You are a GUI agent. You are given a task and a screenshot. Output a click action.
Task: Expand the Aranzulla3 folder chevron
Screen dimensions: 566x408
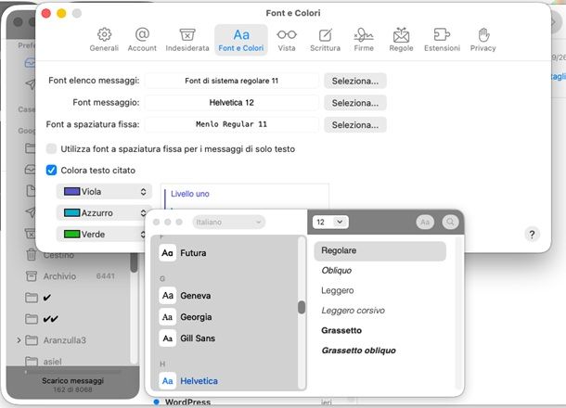19,340
